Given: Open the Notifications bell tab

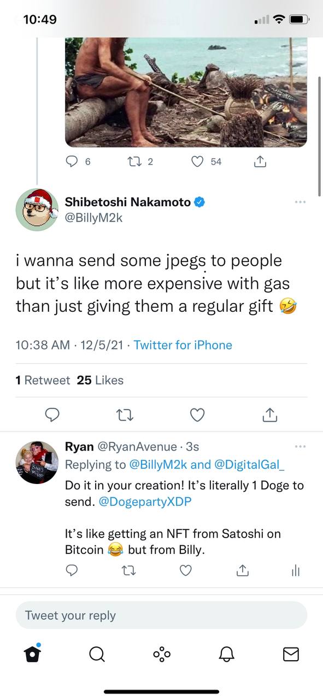Looking at the screenshot, I should 226,654.
